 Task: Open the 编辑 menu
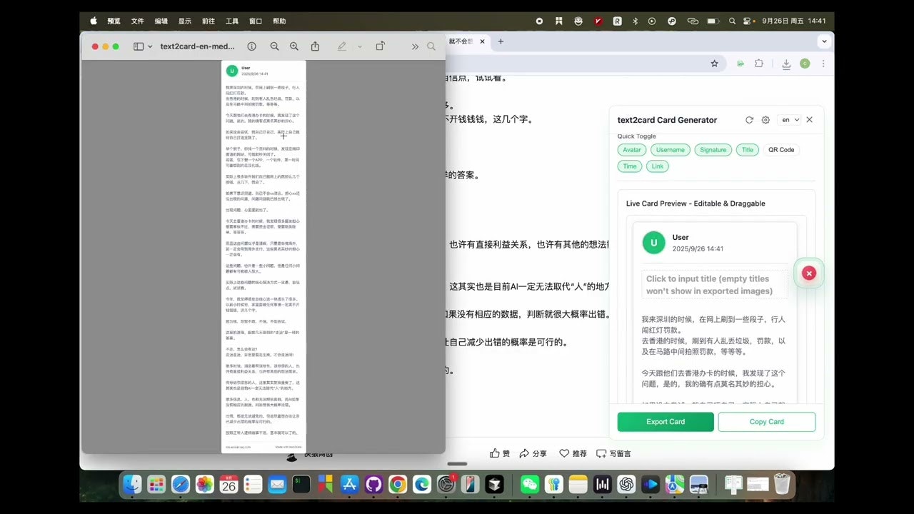(161, 21)
